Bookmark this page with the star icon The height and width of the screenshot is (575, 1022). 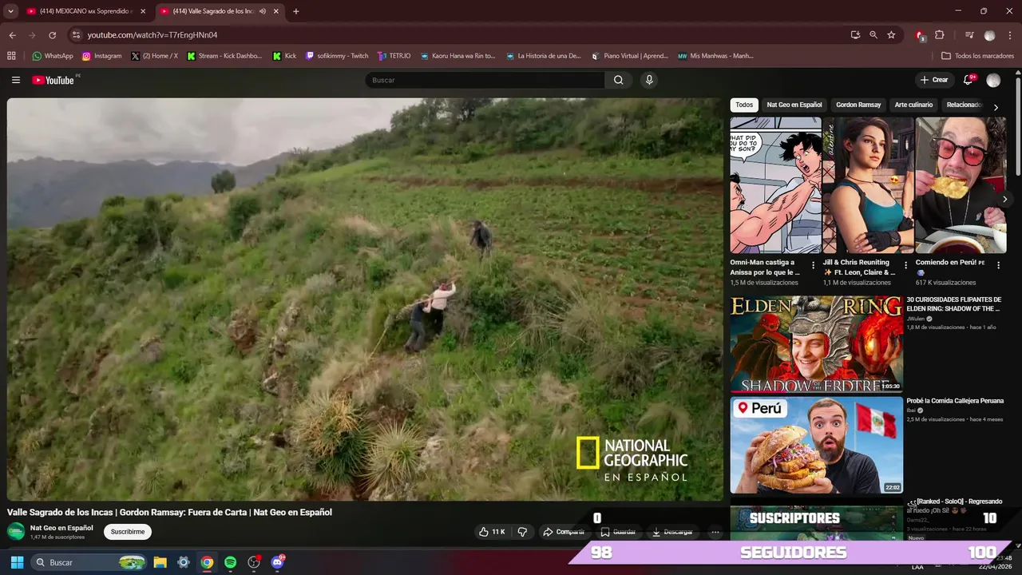point(891,35)
